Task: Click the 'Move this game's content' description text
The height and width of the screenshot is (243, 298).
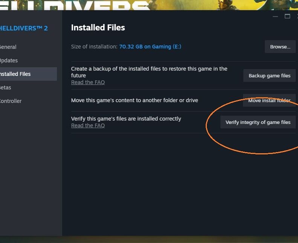Action: coord(134,100)
